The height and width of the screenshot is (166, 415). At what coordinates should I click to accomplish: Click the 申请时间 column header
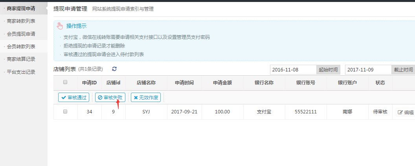click(x=184, y=83)
